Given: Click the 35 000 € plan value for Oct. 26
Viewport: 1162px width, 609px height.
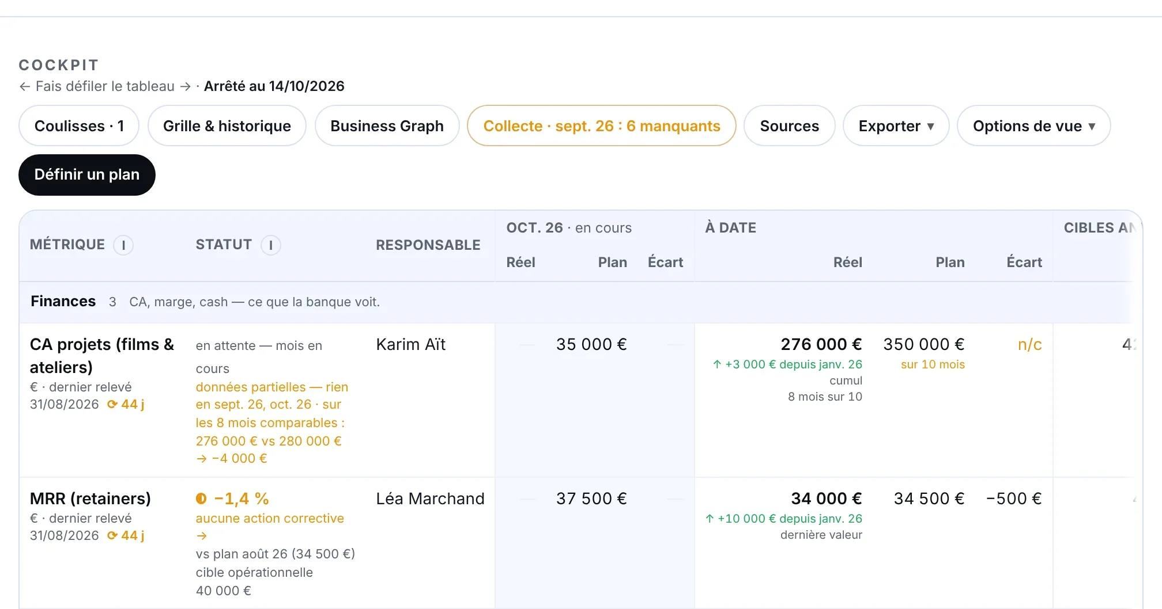Looking at the screenshot, I should 591,344.
